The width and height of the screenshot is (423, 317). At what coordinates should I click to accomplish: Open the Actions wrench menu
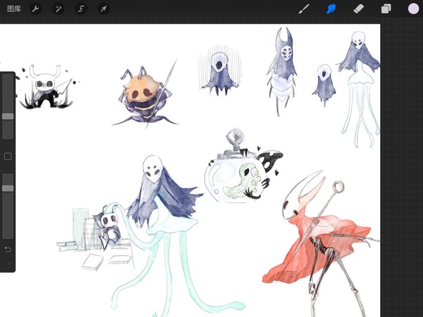tap(35, 9)
